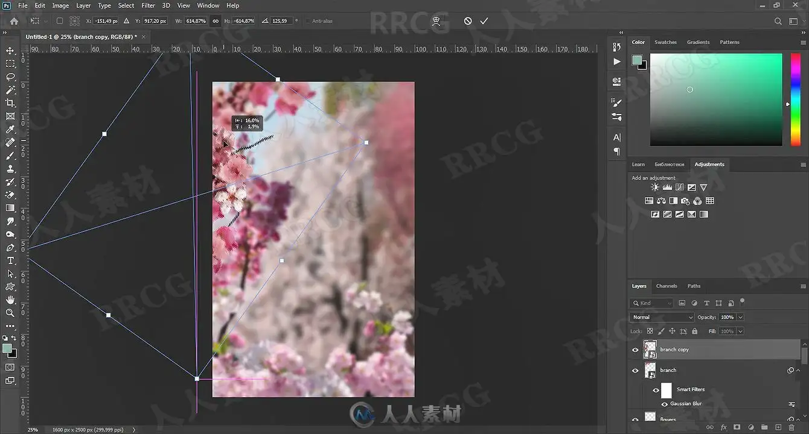Click the Smart Filters mask thumbnail
The width and height of the screenshot is (809, 434).
pyautogui.click(x=667, y=390)
